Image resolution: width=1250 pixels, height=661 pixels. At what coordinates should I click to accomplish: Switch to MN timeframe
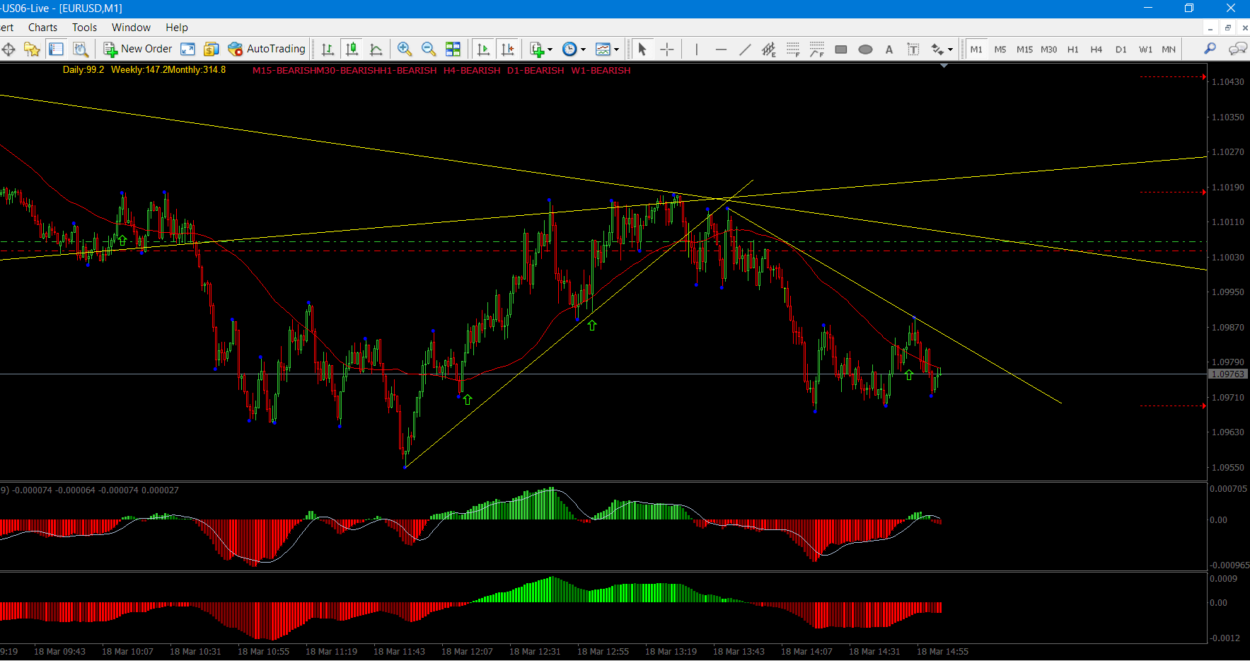[x=1169, y=49]
